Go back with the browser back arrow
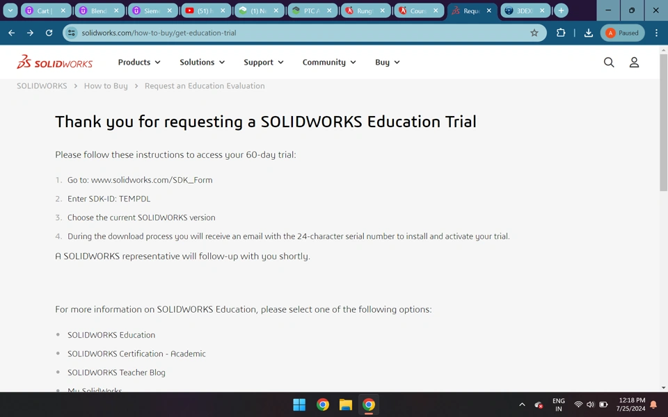 tap(12, 33)
